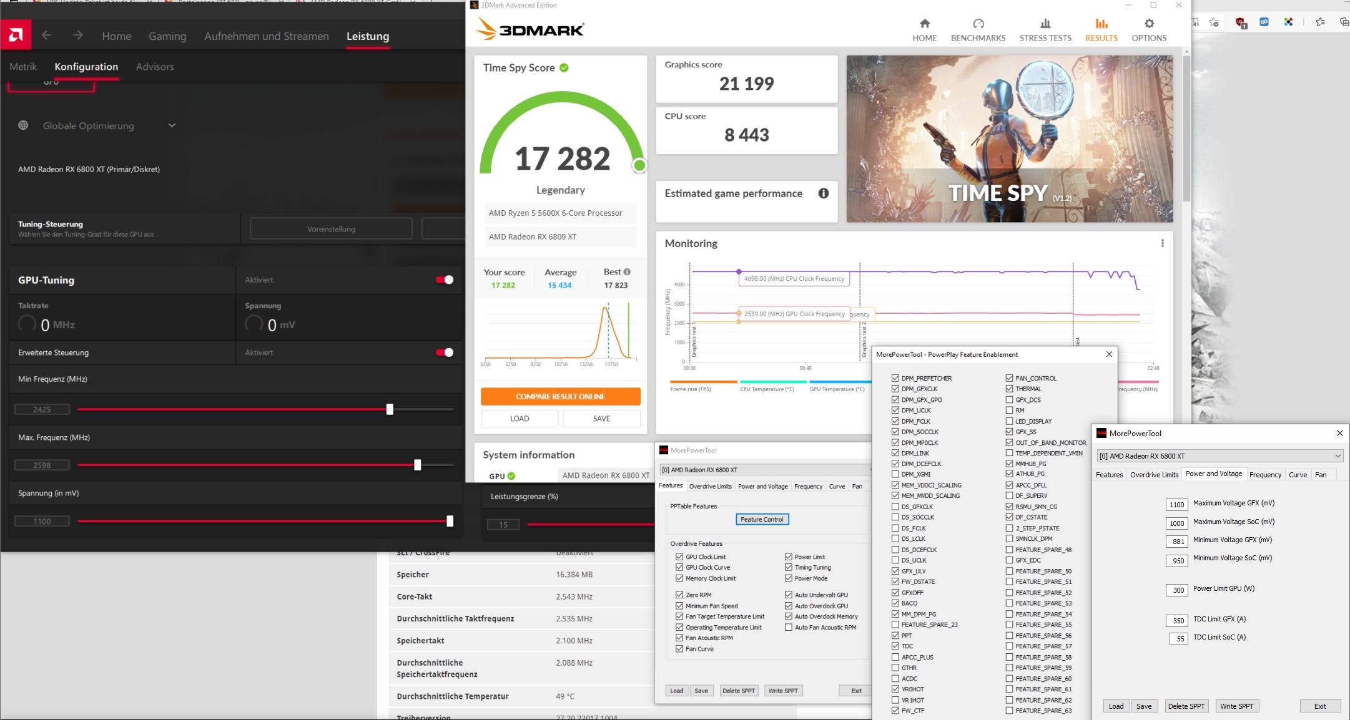
Task: Open Aufnehmen und Streamen tab
Action: point(267,36)
